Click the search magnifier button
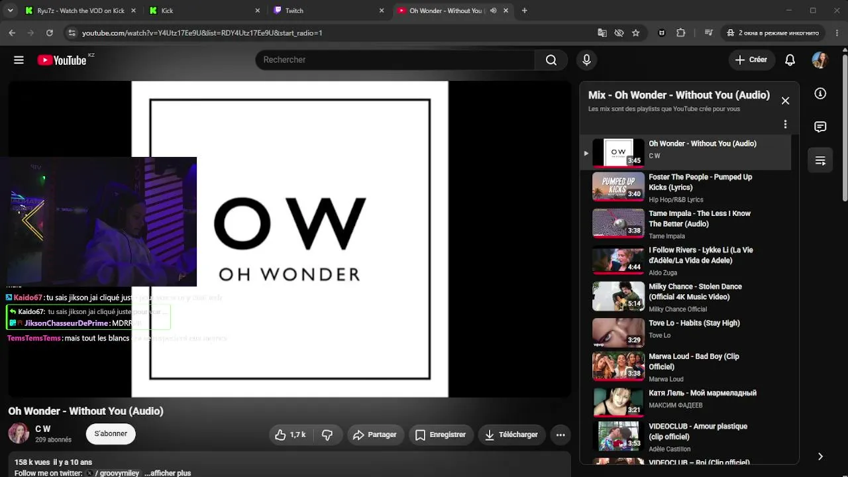The width and height of the screenshot is (848, 477). 551,60
